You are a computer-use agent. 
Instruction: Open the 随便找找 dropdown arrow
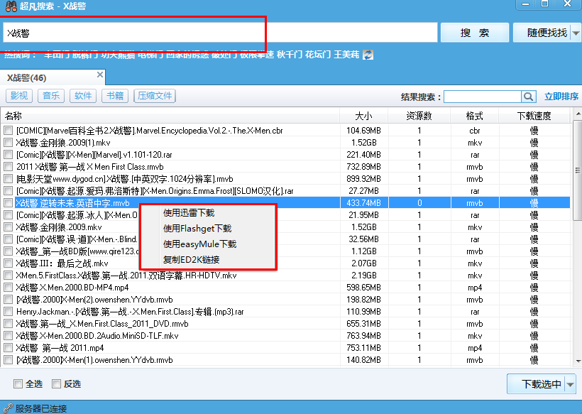(576, 33)
